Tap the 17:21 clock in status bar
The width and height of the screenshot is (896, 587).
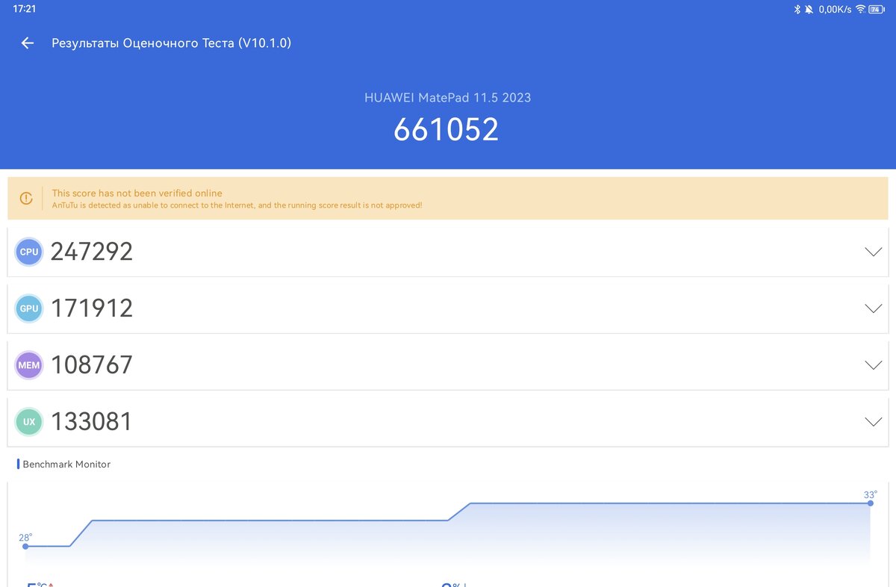(x=25, y=9)
